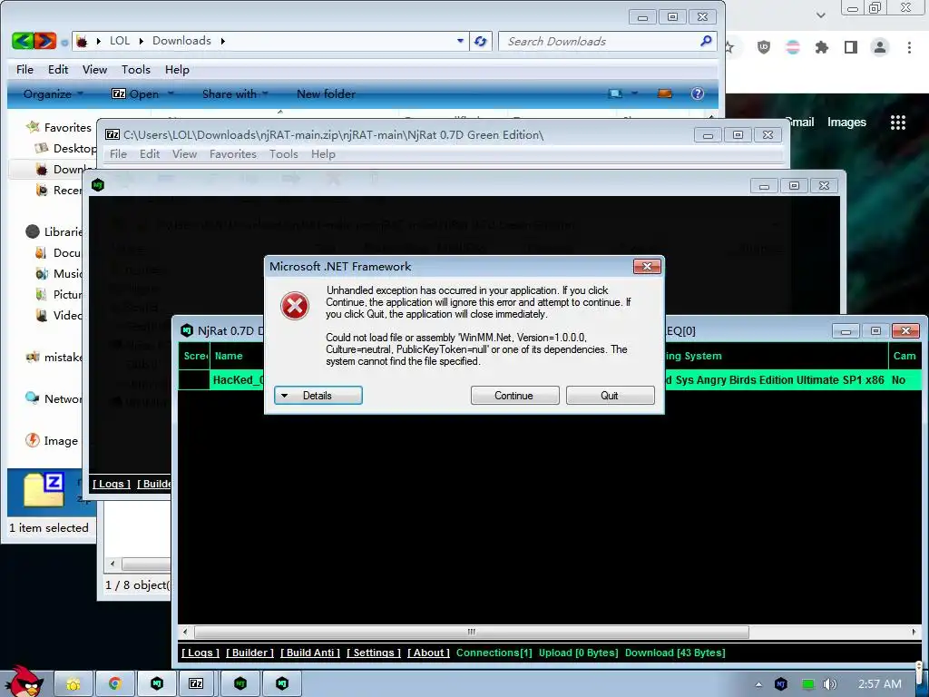Click New folder in Explorer toolbar

(x=326, y=93)
